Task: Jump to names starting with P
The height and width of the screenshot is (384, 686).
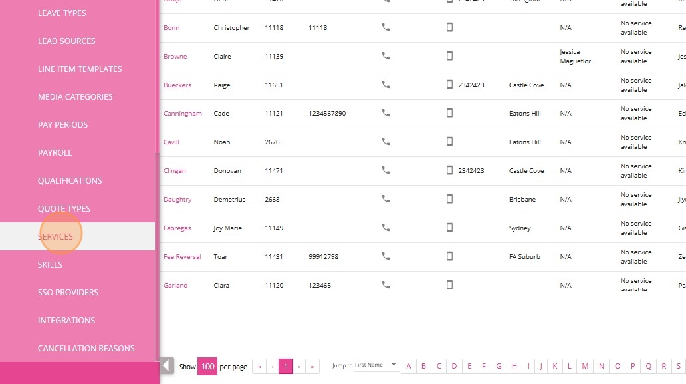Action: pos(633,366)
